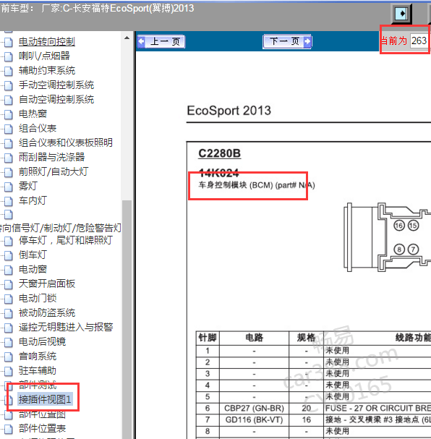Screen dimensions: 431x439
Task: Select 驻车辅助 entry
Action: tap(38, 371)
